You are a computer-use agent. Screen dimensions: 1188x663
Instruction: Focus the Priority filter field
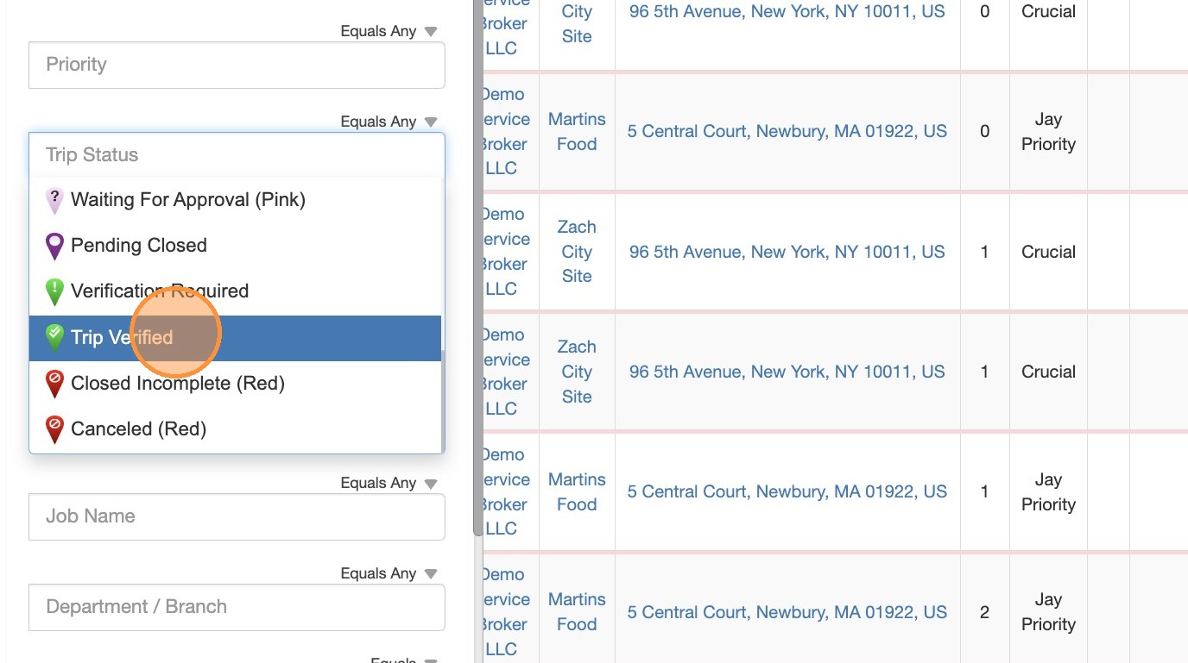[237, 65]
